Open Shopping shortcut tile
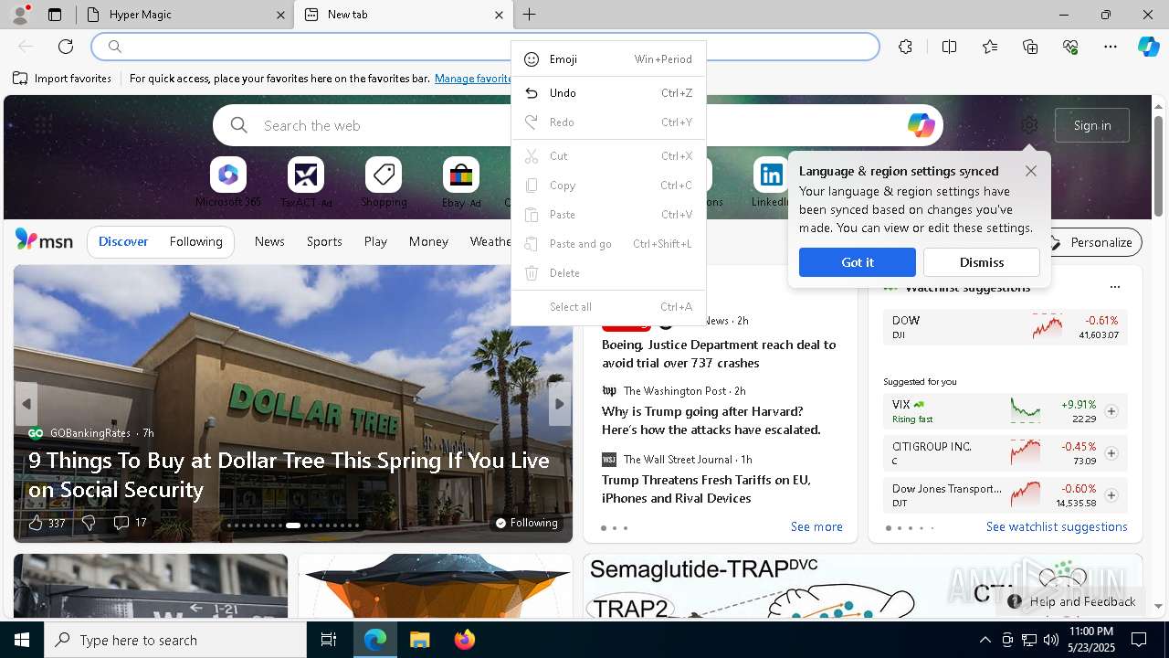The width and height of the screenshot is (1169, 658). pyautogui.click(x=384, y=183)
